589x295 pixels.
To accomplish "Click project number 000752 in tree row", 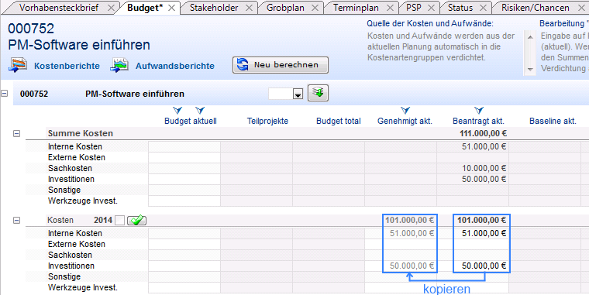I will pos(34,94).
